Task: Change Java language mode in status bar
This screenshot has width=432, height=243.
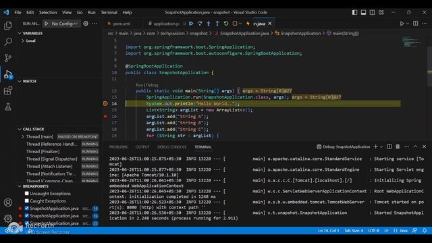Action: [x=404, y=231]
